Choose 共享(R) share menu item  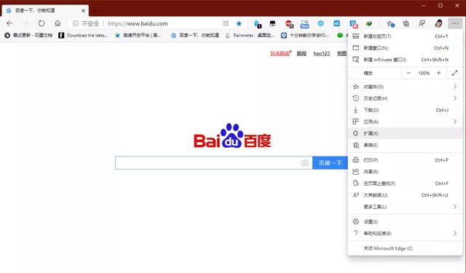[x=405, y=172]
